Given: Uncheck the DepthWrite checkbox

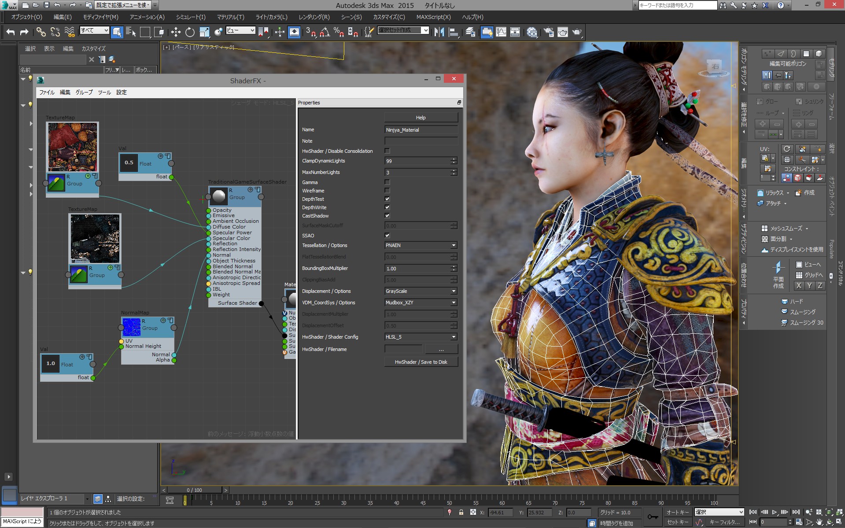Looking at the screenshot, I should (x=387, y=207).
